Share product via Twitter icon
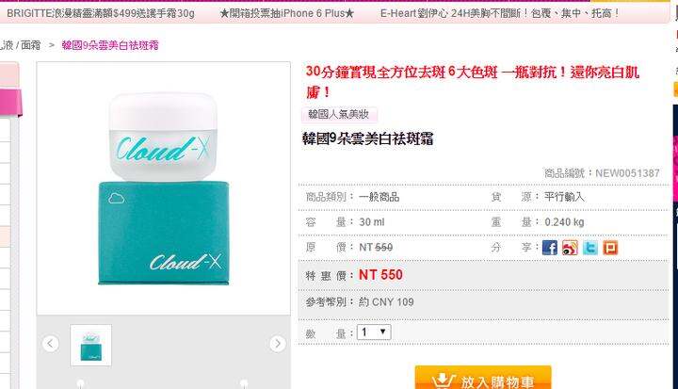Image resolution: width=678 pixels, height=389 pixels. [590, 248]
